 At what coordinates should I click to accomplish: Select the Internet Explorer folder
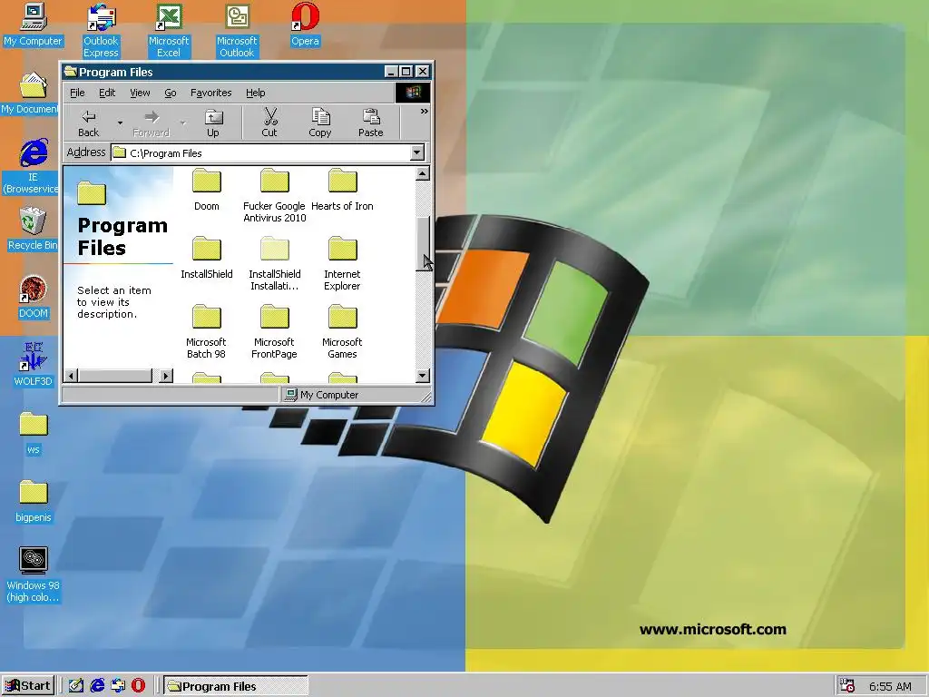click(342, 264)
